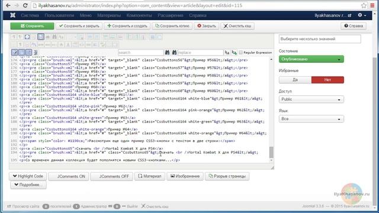Click the JComments ON button
This screenshot has height=213, width=379.
tap(69, 176)
